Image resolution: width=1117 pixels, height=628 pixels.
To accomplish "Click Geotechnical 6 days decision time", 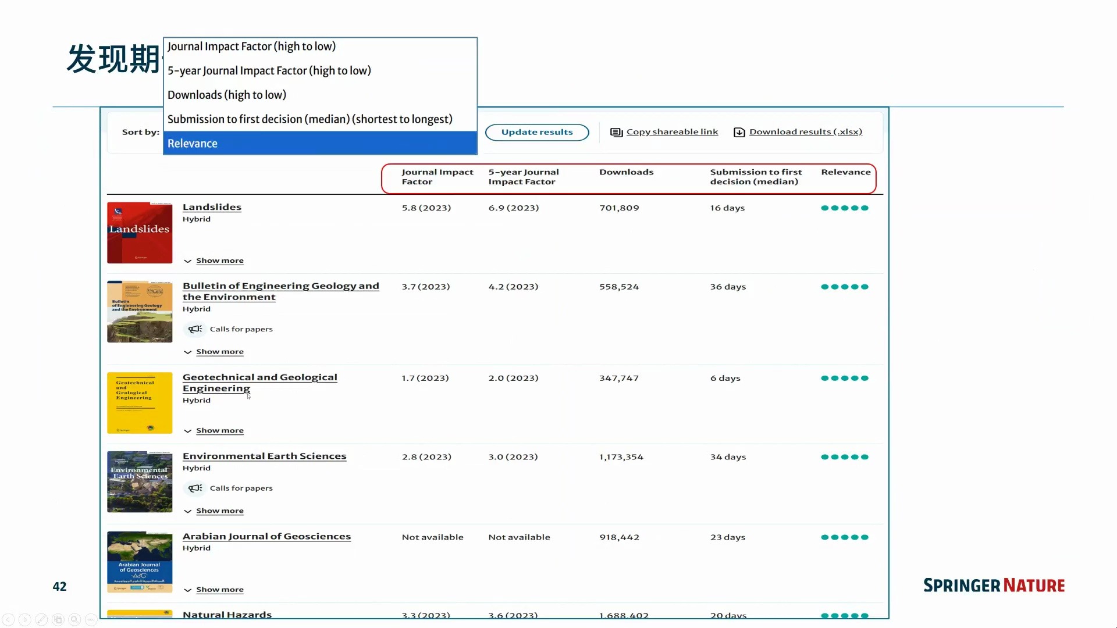I will click(x=725, y=379).
